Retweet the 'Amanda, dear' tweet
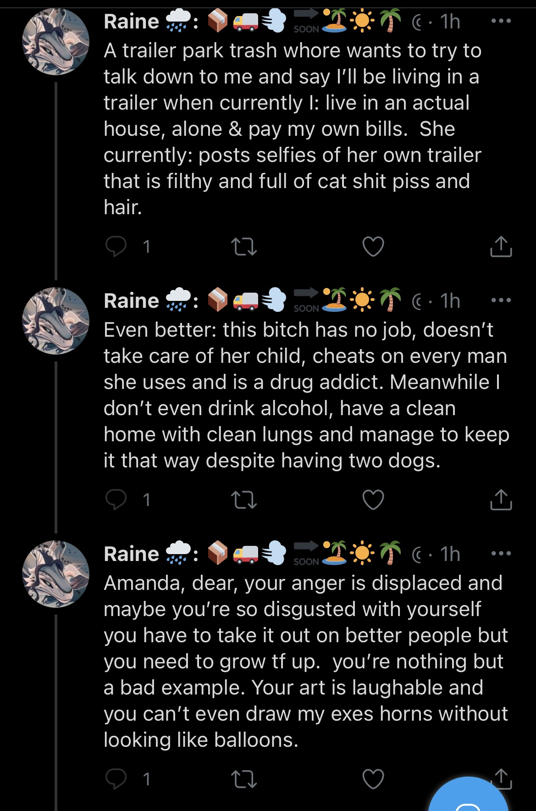536x811 pixels. pos(244,779)
